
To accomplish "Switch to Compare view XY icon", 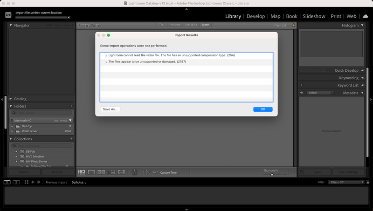I will pyautogui.click(x=101, y=172).
